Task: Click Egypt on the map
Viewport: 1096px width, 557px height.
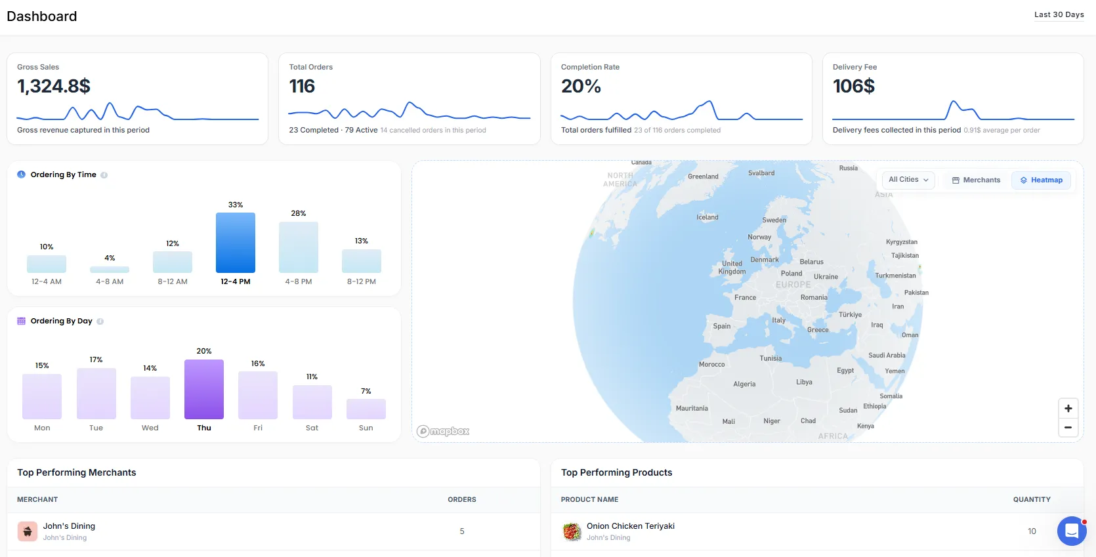Action: (x=845, y=370)
